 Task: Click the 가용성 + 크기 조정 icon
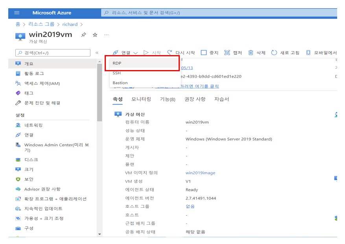point(18,218)
